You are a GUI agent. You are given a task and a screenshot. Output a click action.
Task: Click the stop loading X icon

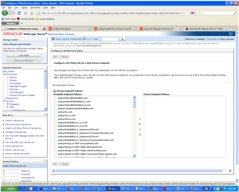pos(26,13)
